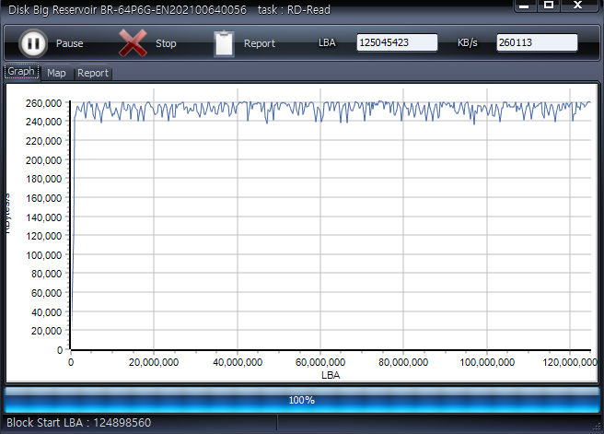Click the Report clipboard icon
This screenshot has height=434, width=604.
point(224,43)
